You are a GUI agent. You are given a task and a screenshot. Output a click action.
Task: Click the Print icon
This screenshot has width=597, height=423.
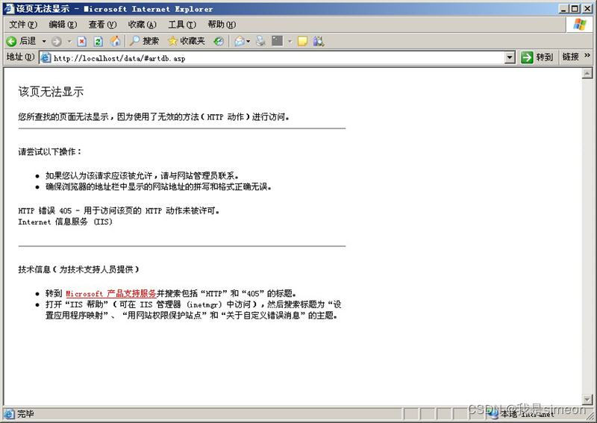(260, 41)
